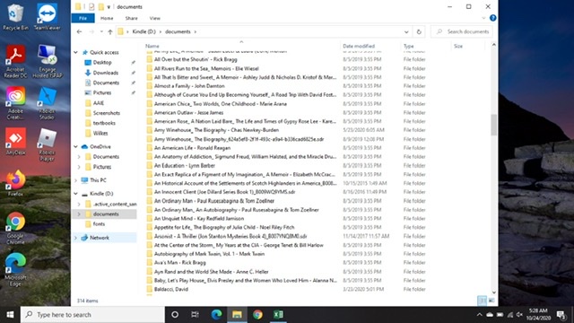Open Roblox Player desktop shortcut
The height and width of the screenshot is (323, 574).
48,144
